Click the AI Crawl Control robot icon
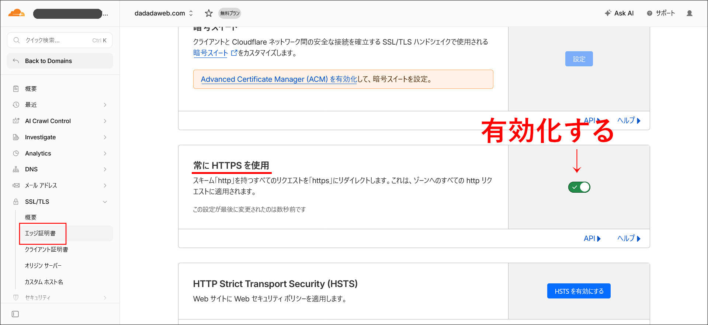The width and height of the screenshot is (708, 325). pos(16,121)
